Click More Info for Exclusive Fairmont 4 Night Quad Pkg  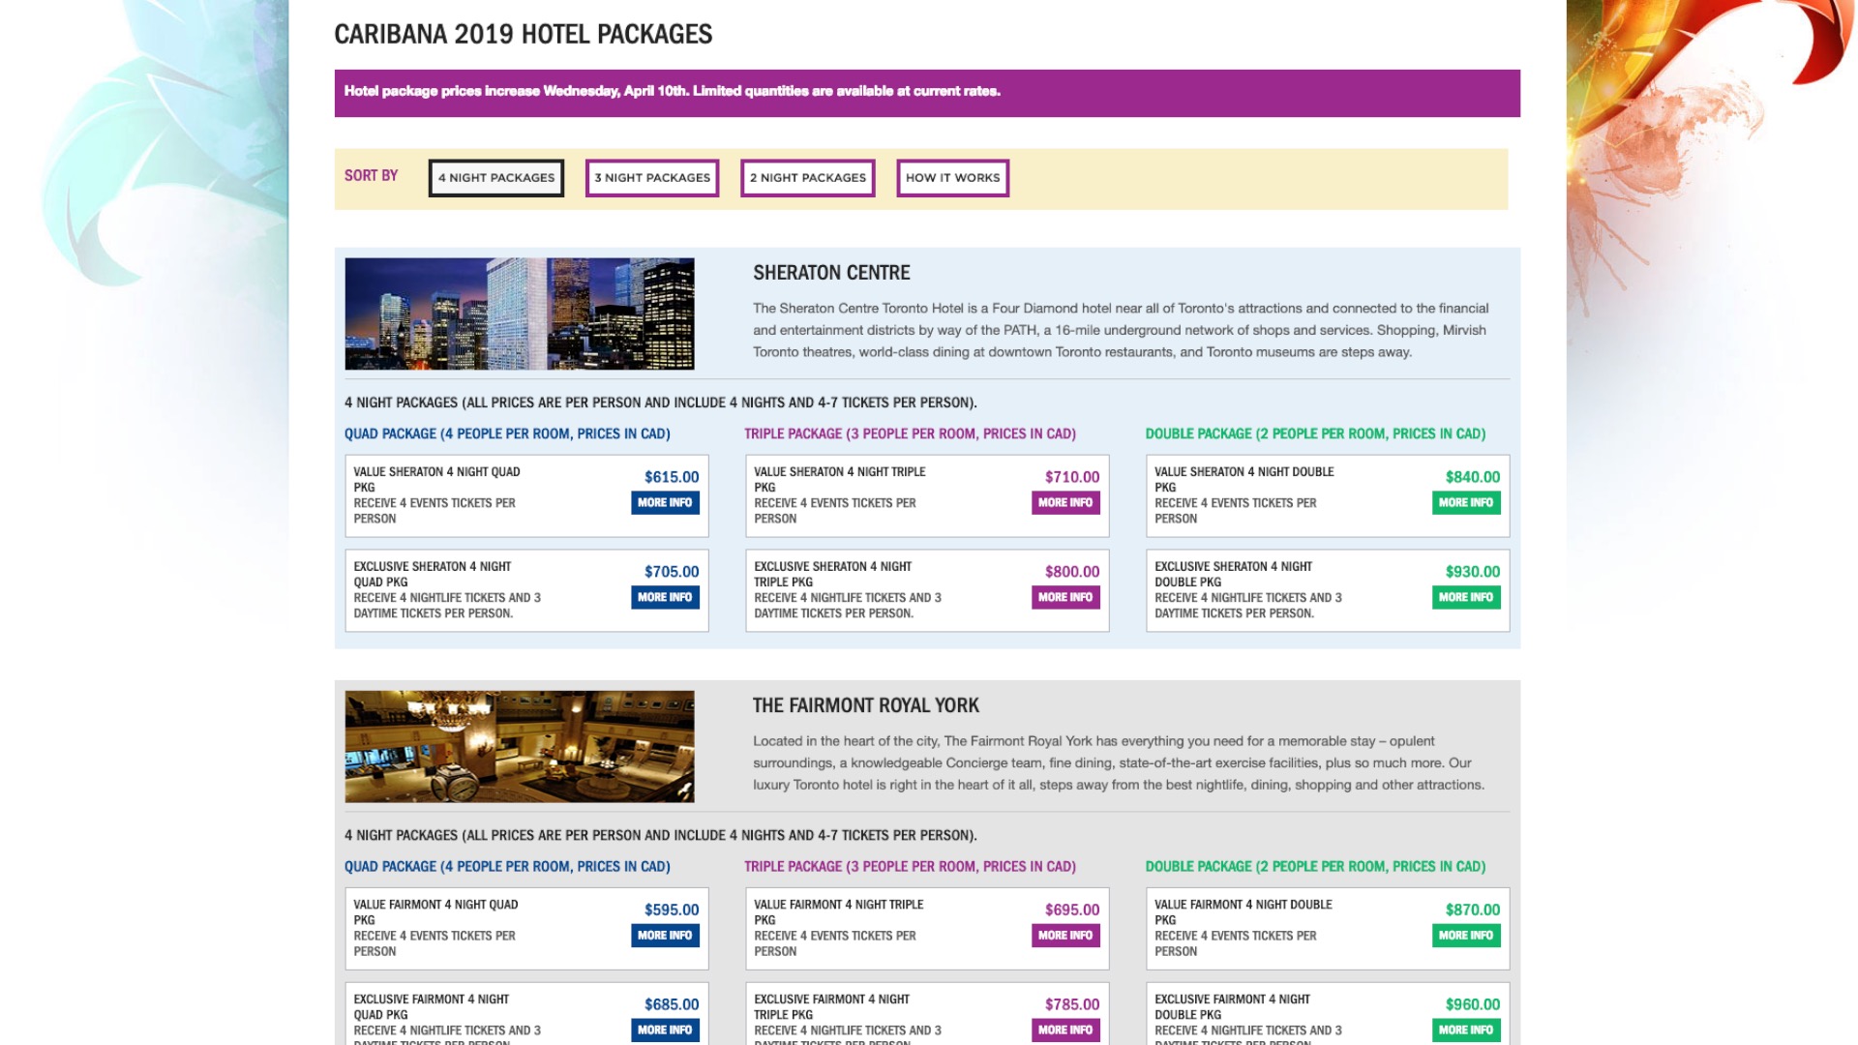click(665, 1030)
